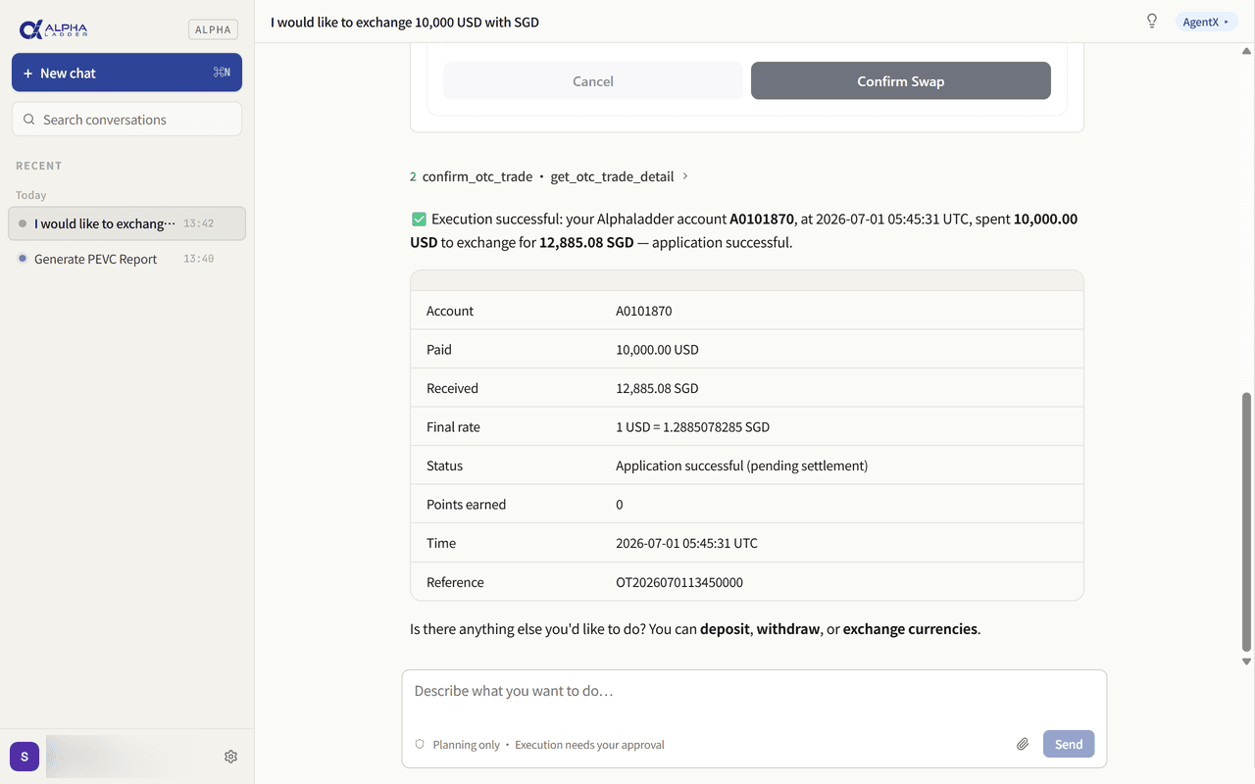
Task: Expand the confirm_otc_trade tool calls chevron
Action: pyautogui.click(x=685, y=176)
